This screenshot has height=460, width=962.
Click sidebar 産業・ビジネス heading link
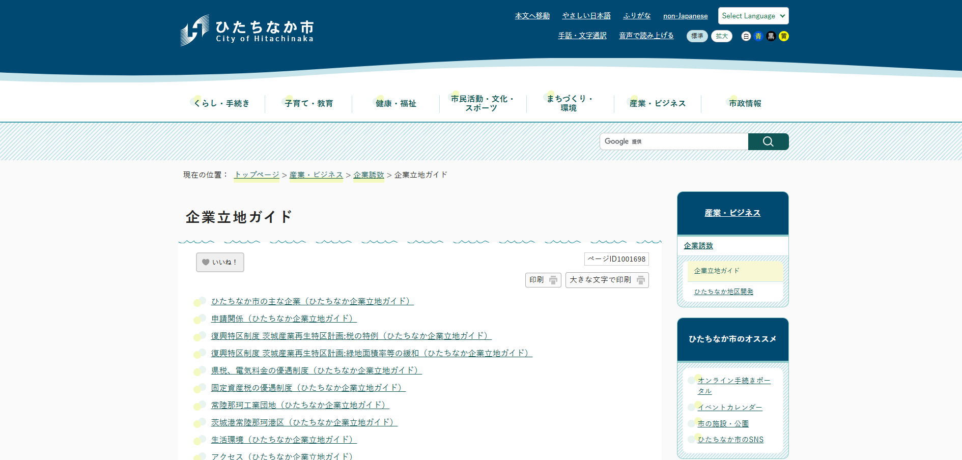tap(732, 213)
